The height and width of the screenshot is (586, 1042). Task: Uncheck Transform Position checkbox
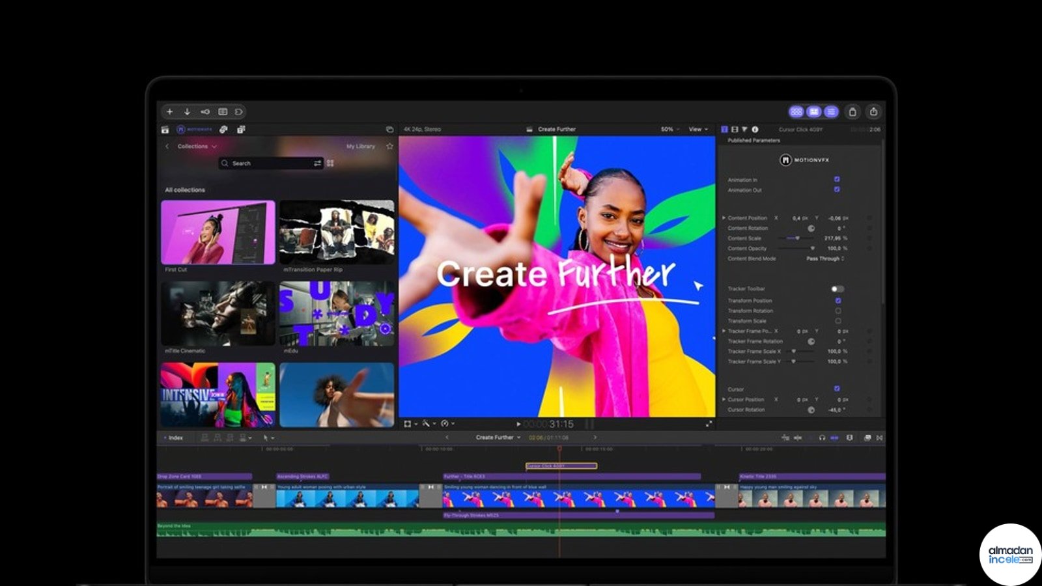coord(838,301)
